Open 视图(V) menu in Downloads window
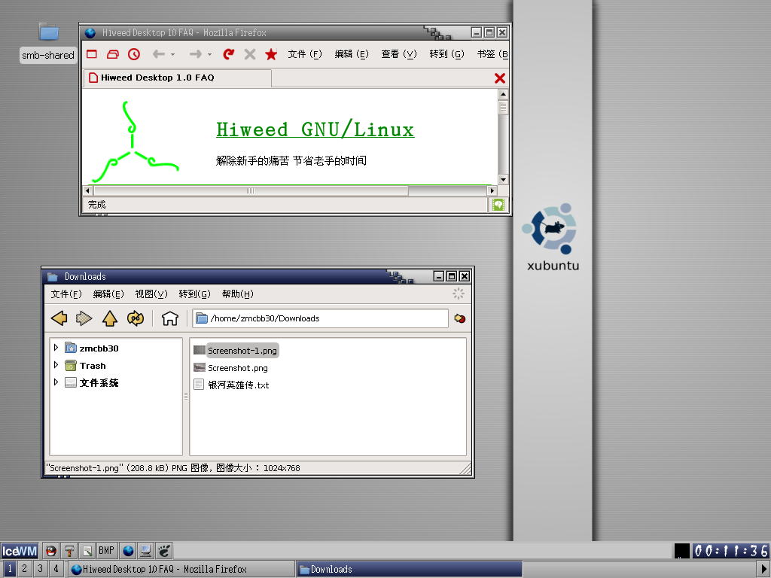 point(151,294)
